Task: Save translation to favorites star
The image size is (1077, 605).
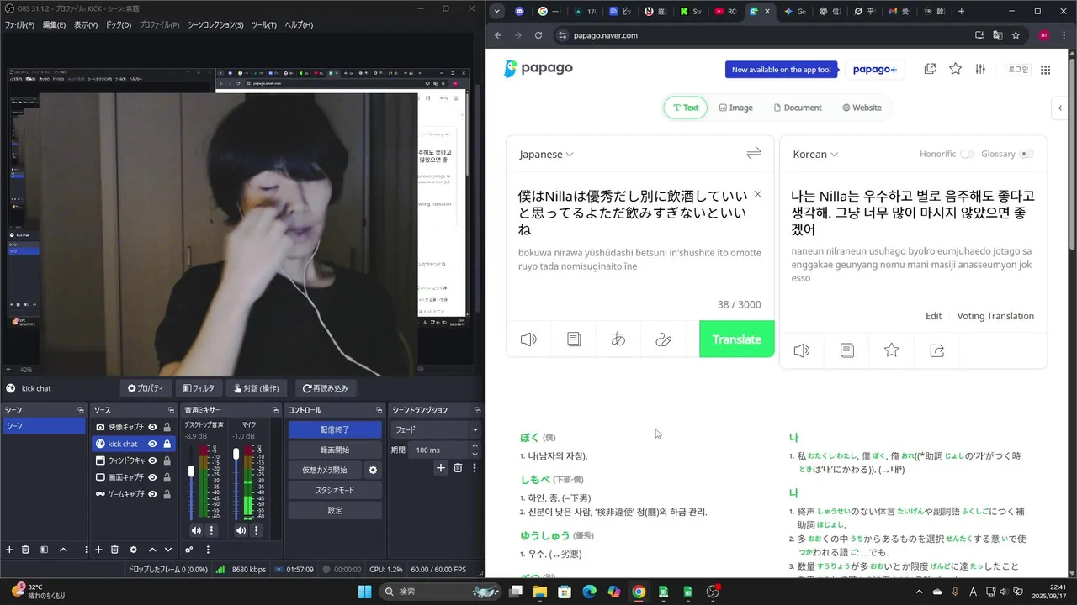Action: pos(892,350)
